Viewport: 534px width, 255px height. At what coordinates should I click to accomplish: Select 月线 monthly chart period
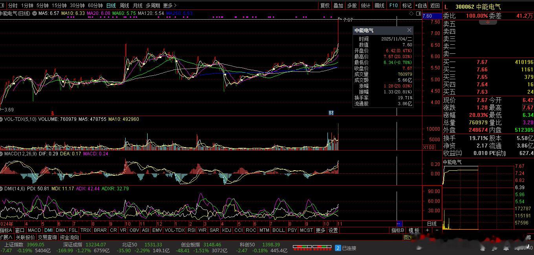[137, 5]
